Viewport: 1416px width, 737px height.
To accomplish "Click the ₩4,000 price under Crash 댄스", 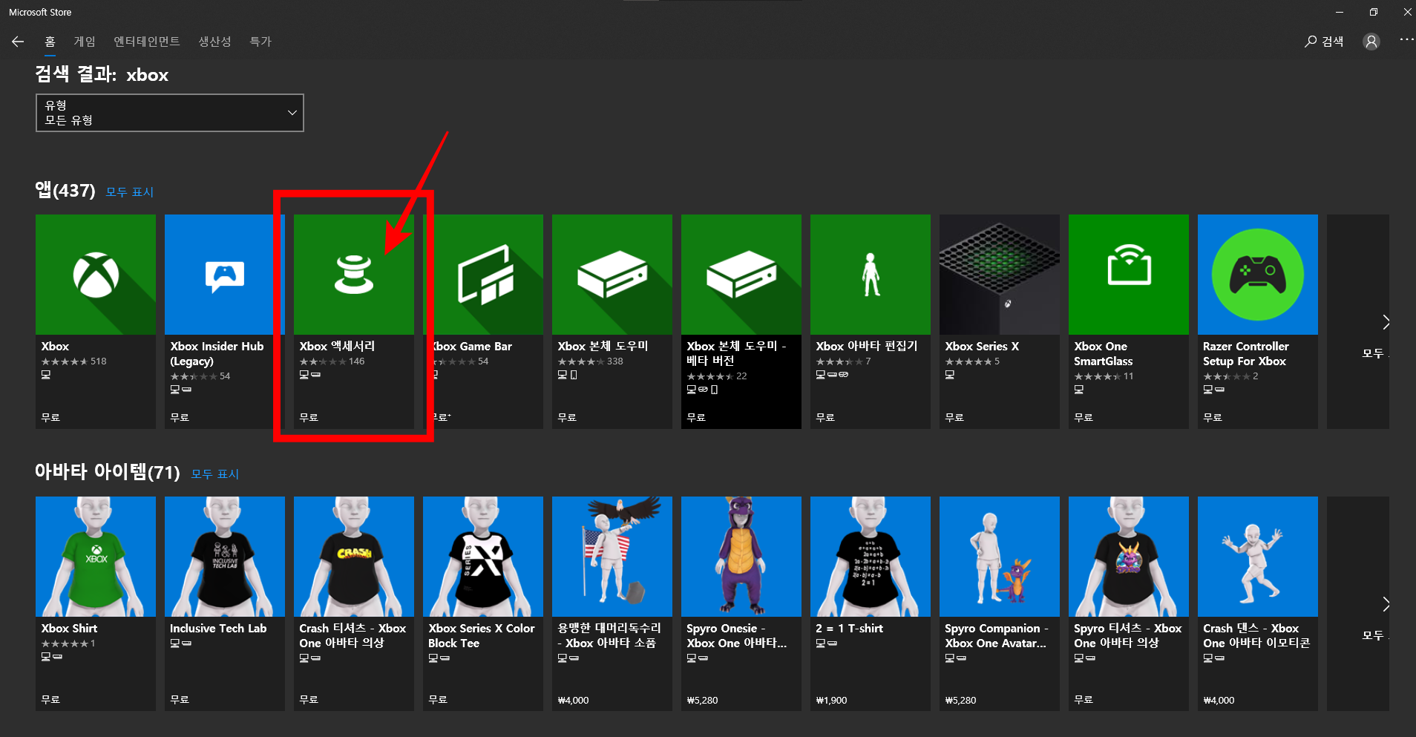I will [1219, 700].
